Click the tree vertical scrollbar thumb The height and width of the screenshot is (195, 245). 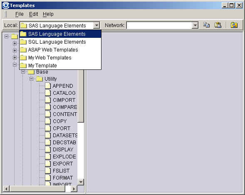click(81, 96)
